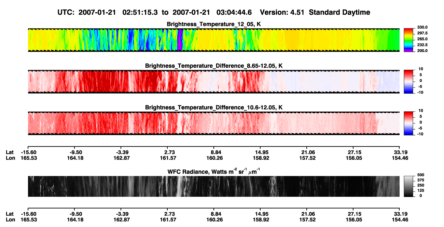
Task: Click the 'Lon' label of the axis beneath WFC Radiance
Action: (10, 220)
